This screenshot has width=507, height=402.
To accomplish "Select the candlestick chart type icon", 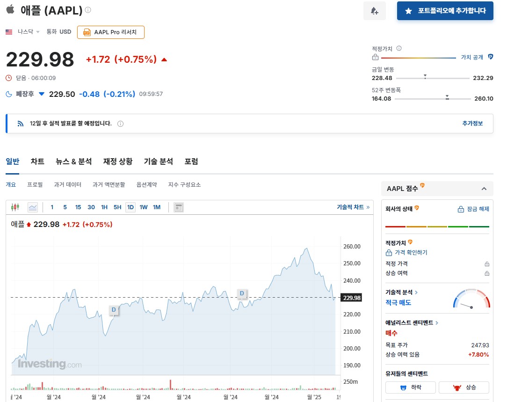I will click(14, 207).
